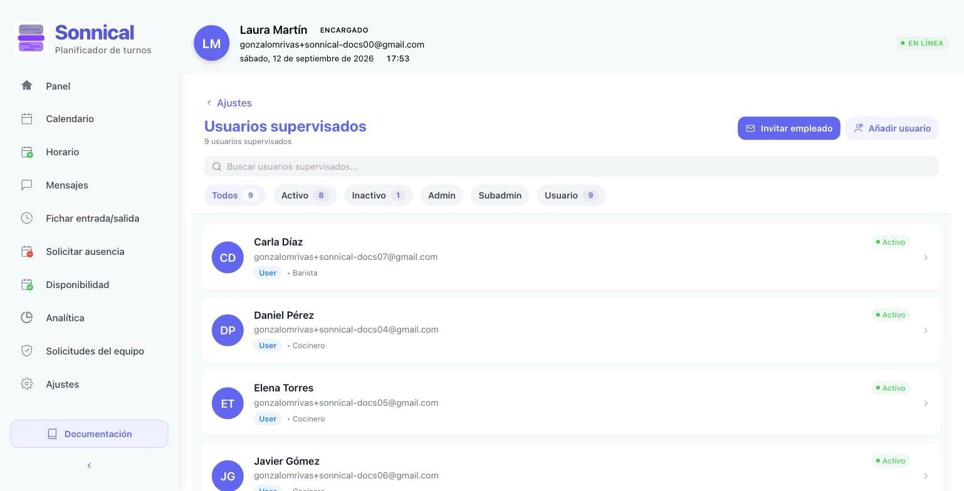Click the Ajustes gear icon in sidebar
Screen dimensions: 964x491
click(x=26, y=384)
